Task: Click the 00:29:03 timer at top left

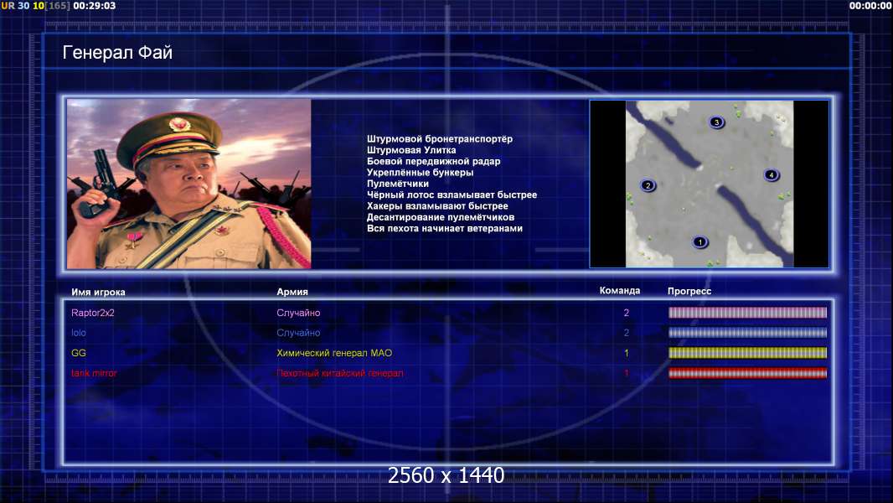Action: coord(95,6)
